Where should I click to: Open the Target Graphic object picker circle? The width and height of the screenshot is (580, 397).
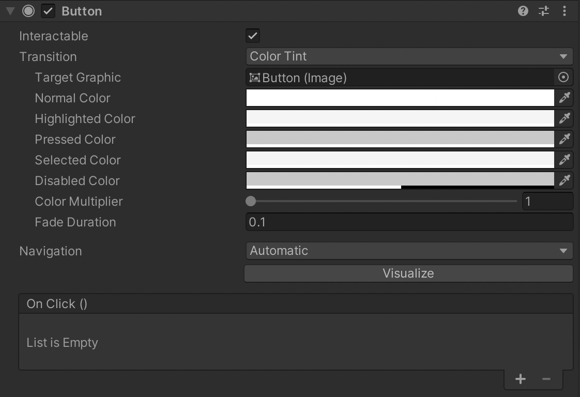[x=563, y=78]
